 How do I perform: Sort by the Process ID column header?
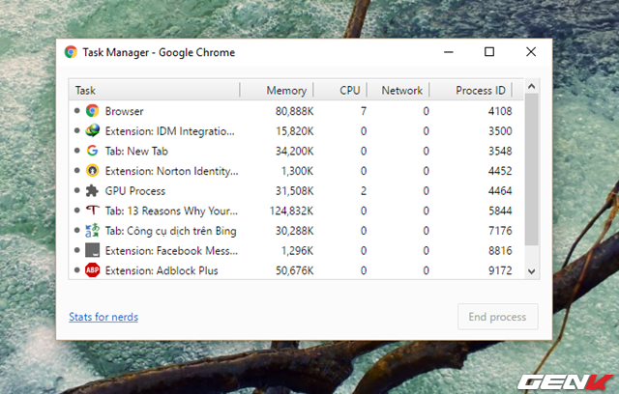[471, 90]
